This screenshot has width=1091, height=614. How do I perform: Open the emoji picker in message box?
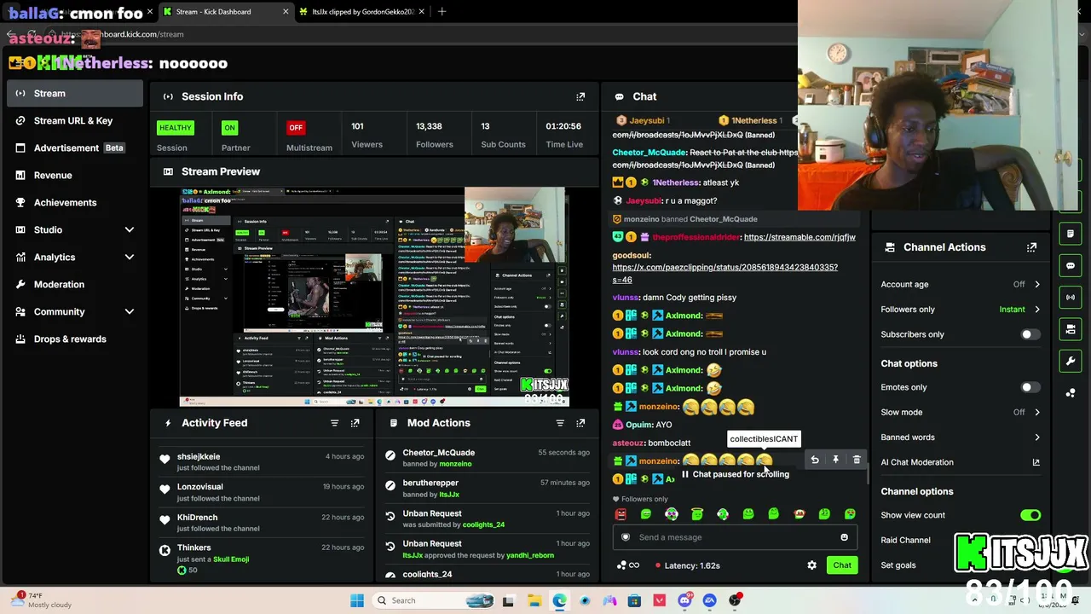click(x=844, y=537)
